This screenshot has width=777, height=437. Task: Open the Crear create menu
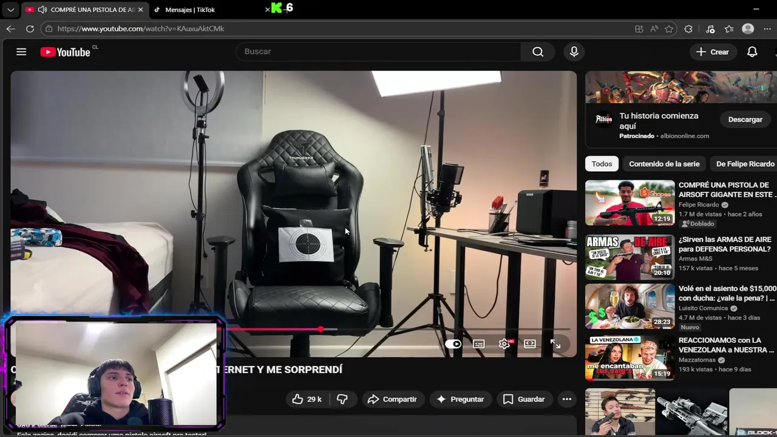pos(713,52)
